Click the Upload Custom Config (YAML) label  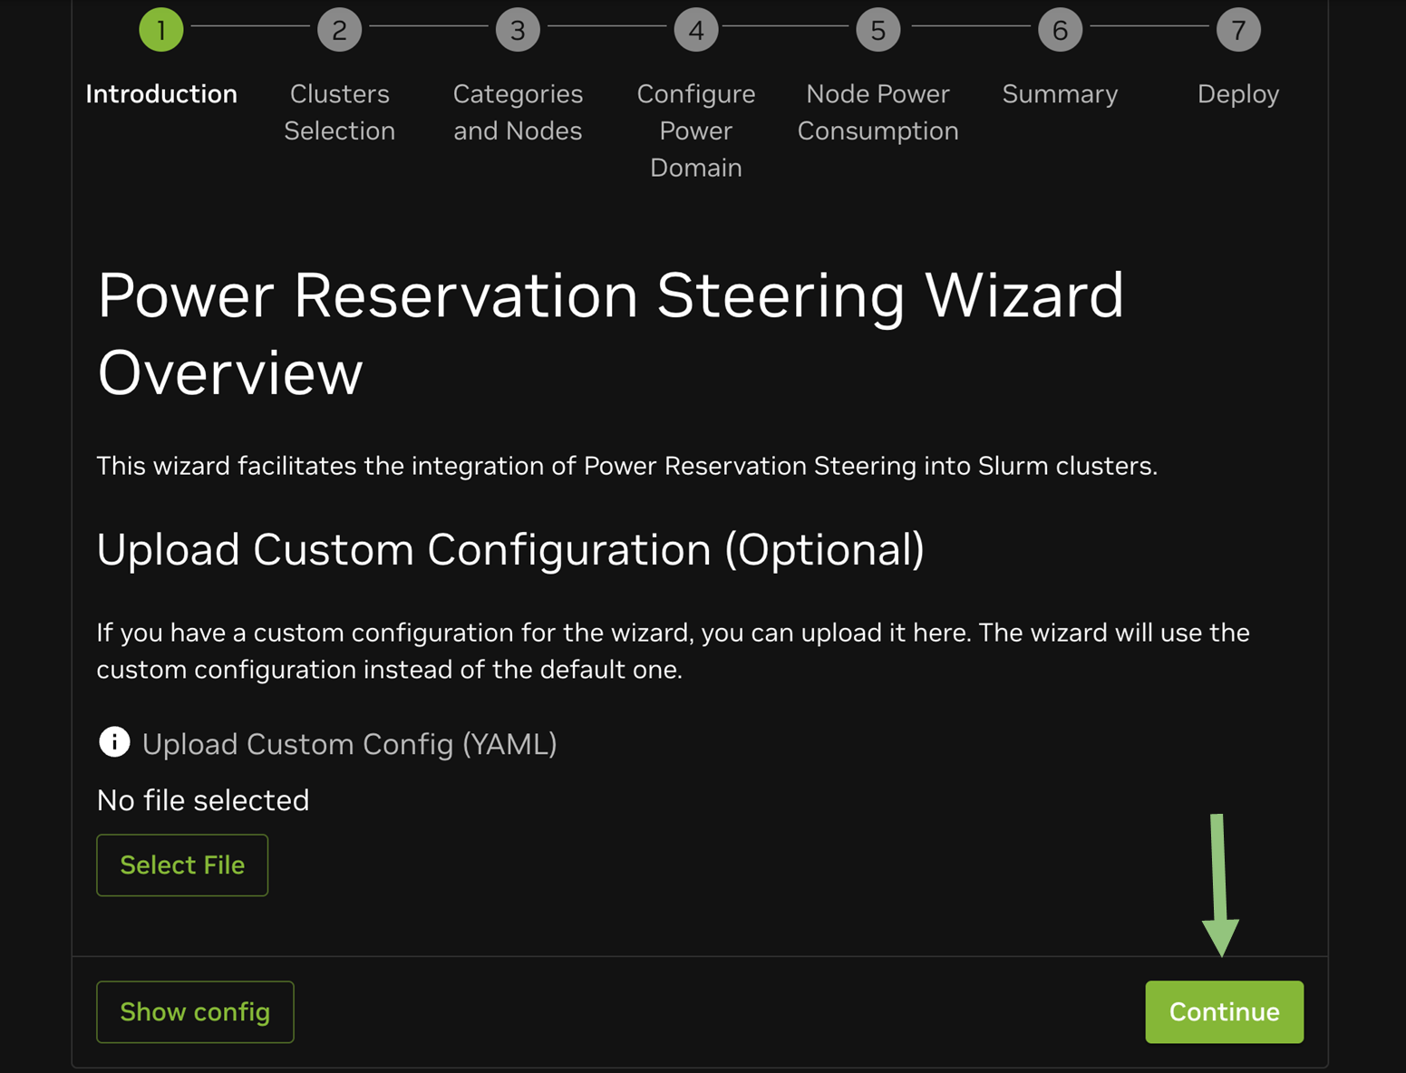pyautogui.click(x=349, y=744)
